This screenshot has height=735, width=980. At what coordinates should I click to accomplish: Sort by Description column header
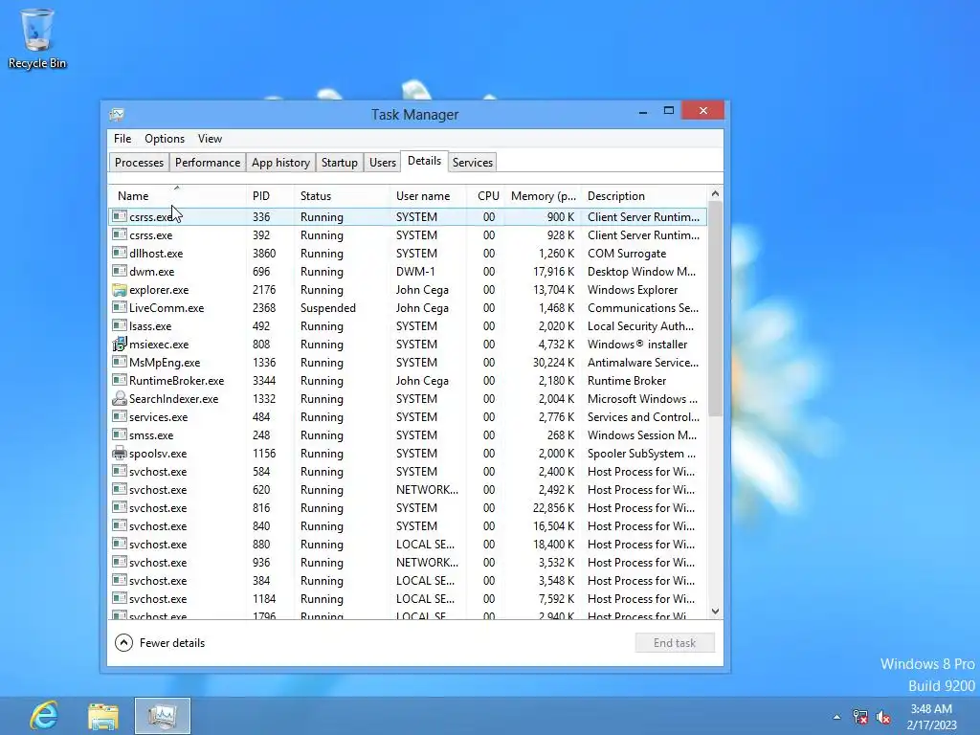click(644, 195)
